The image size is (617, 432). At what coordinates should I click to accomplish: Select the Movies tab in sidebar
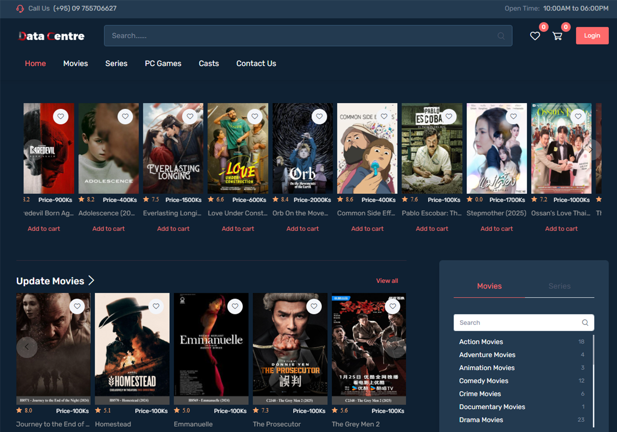489,286
